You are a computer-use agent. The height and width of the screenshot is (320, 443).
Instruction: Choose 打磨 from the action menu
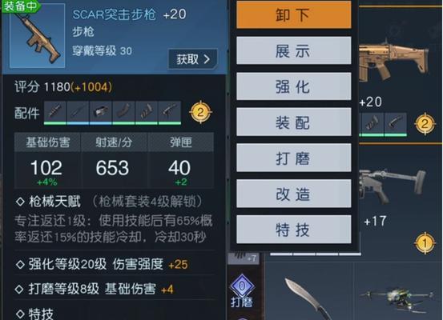click(294, 158)
